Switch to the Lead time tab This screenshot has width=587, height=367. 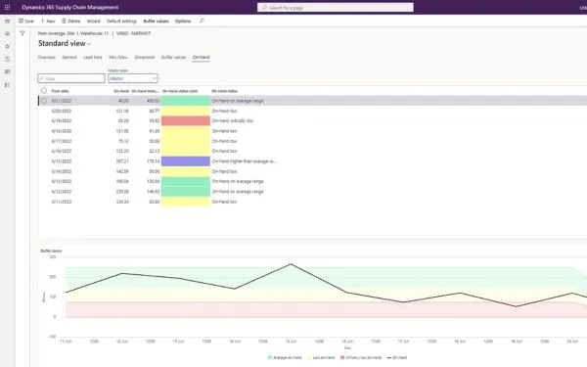pos(93,58)
